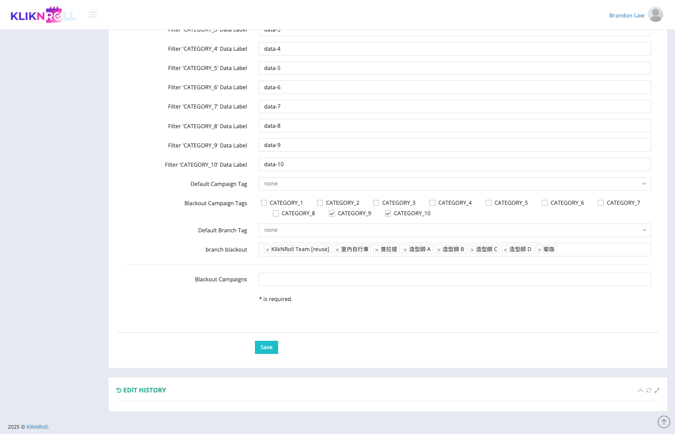Check the CATEGORY_2 blackout checkbox
675x434 pixels.
point(320,203)
